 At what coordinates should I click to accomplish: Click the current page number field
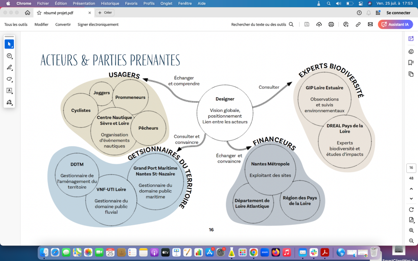(411, 168)
